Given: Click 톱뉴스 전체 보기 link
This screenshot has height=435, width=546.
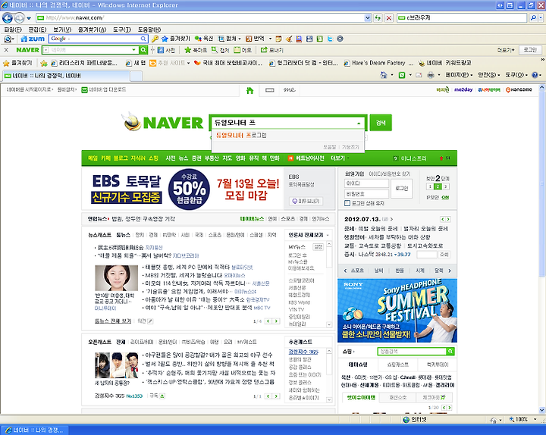Looking at the screenshot, I should point(113,321).
